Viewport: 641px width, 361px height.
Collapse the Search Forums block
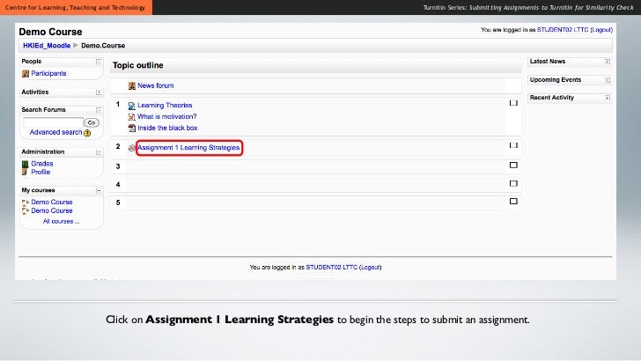99,110
